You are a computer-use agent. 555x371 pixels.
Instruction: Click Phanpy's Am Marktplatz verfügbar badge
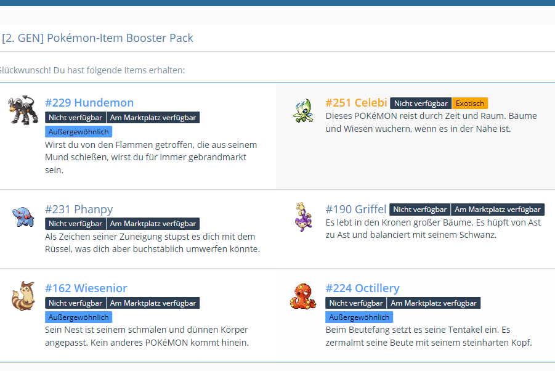coord(153,224)
